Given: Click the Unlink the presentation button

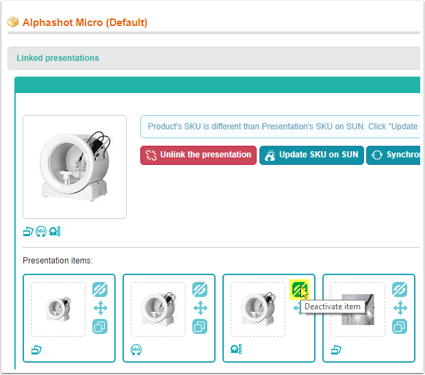Looking at the screenshot, I should click(198, 155).
